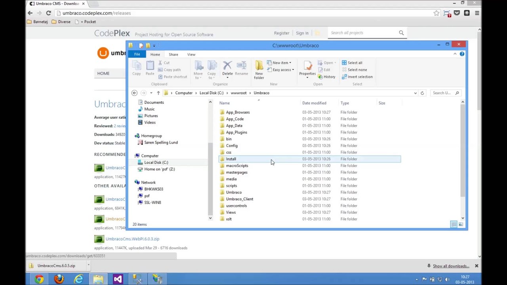Switch to the Share ribbon tab

pyautogui.click(x=173, y=54)
